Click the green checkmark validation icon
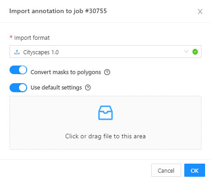Image resolution: width=211 pixels, height=179 pixels. [x=195, y=52]
